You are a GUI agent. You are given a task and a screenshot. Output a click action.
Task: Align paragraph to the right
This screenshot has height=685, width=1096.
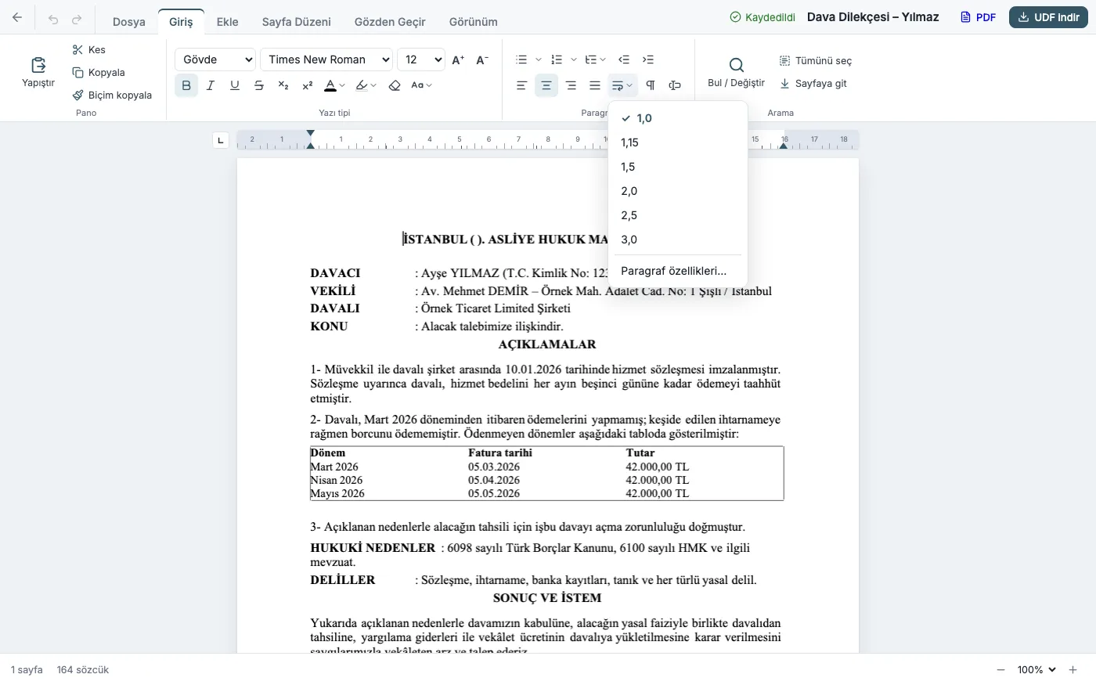(571, 85)
